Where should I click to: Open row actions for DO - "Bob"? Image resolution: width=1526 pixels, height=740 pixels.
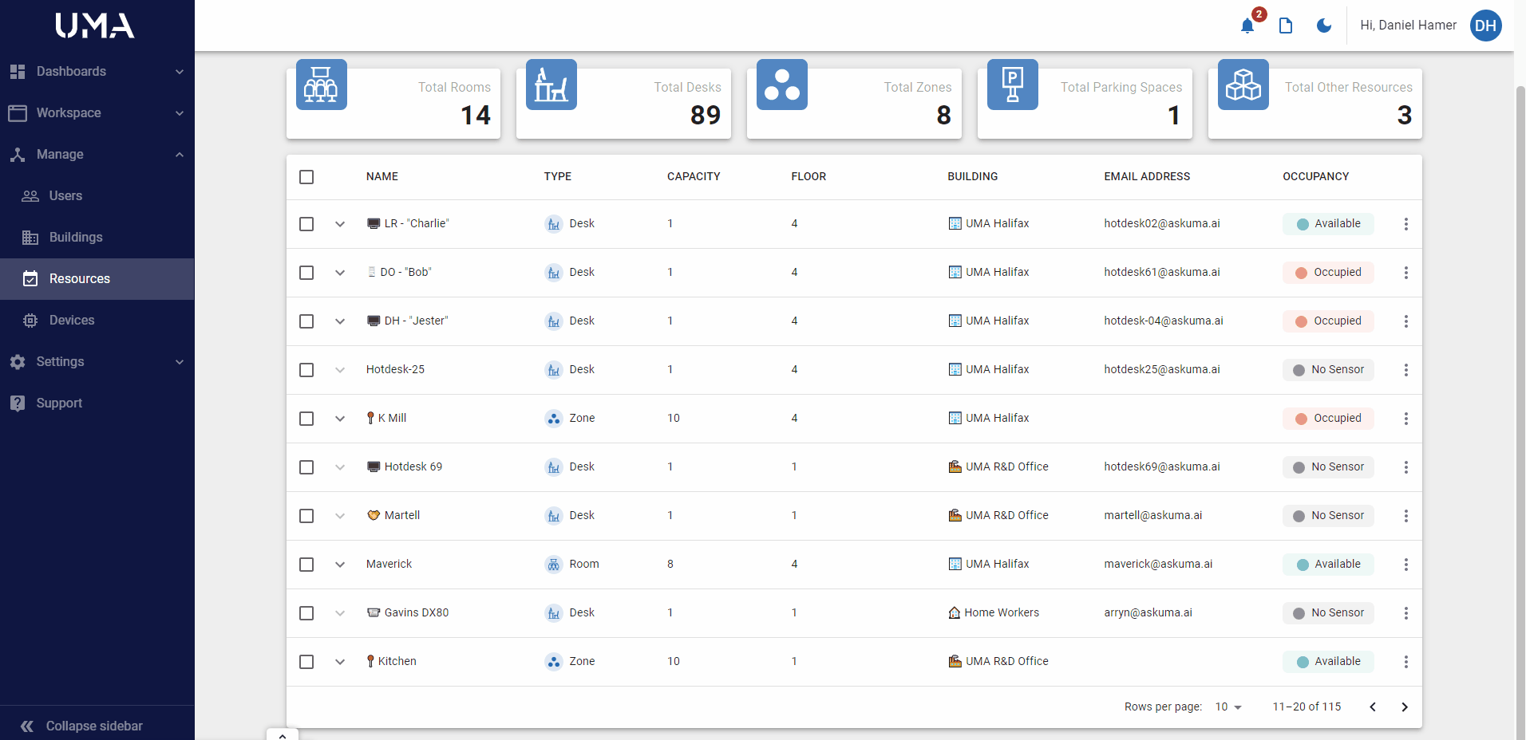click(x=1406, y=273)
